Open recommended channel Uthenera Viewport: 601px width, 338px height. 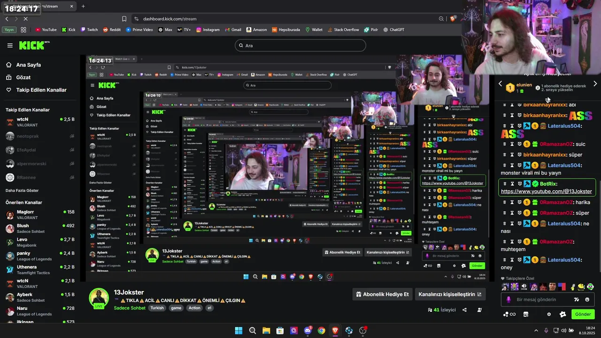click(x=40, y=270)
